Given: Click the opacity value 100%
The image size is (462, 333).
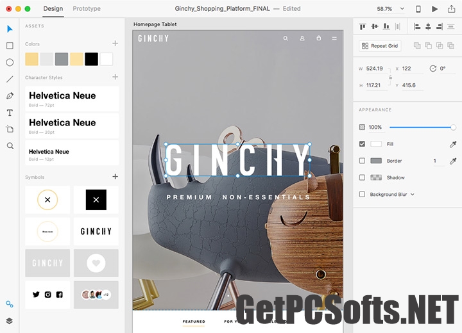Looking at the screenshot, I should coord(375,127).
